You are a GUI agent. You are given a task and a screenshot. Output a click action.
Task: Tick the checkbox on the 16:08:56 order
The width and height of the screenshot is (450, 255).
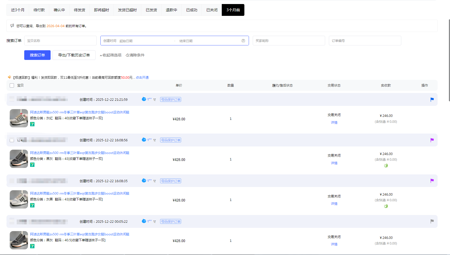click(x=12, y=140)
